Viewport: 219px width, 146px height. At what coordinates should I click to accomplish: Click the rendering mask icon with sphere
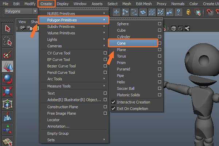169,12
